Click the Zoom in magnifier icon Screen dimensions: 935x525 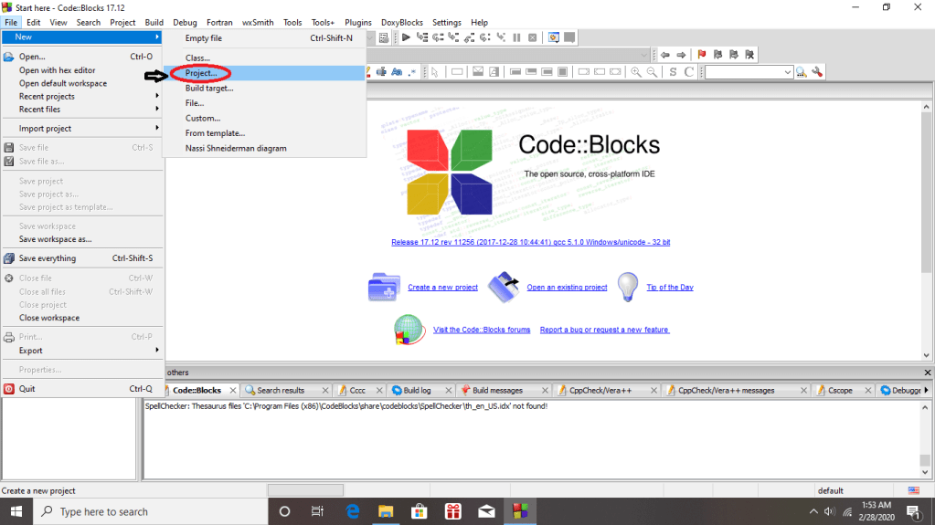click(x=636, y=72)
